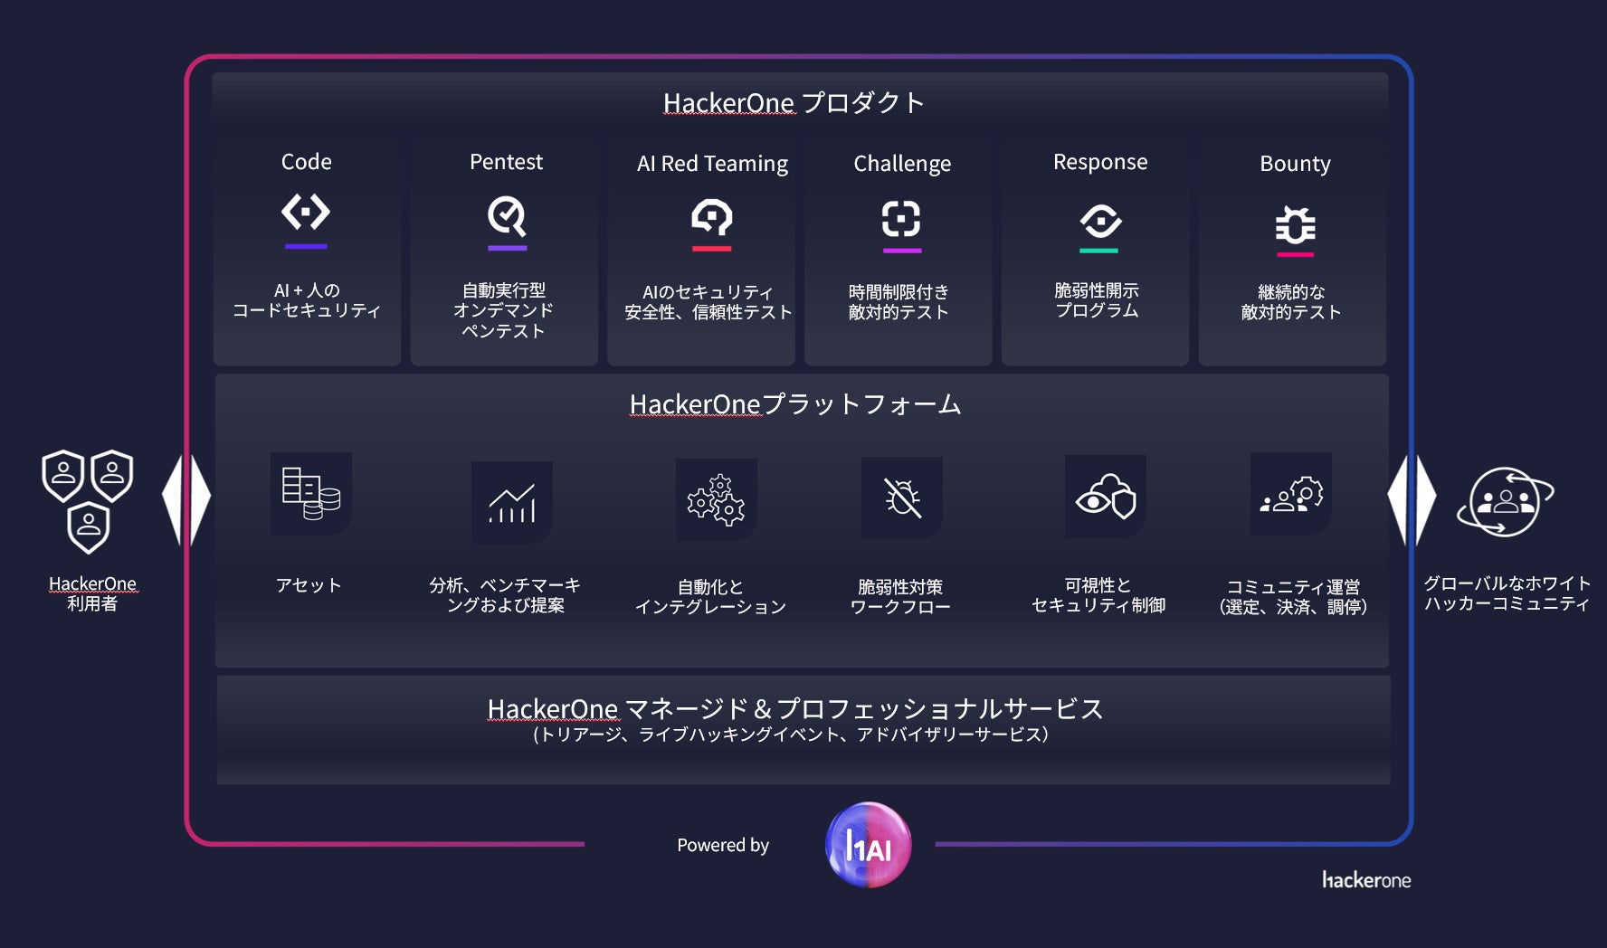Click '自動実行型オンデマンドペンテスト' description

coord(504,310)
